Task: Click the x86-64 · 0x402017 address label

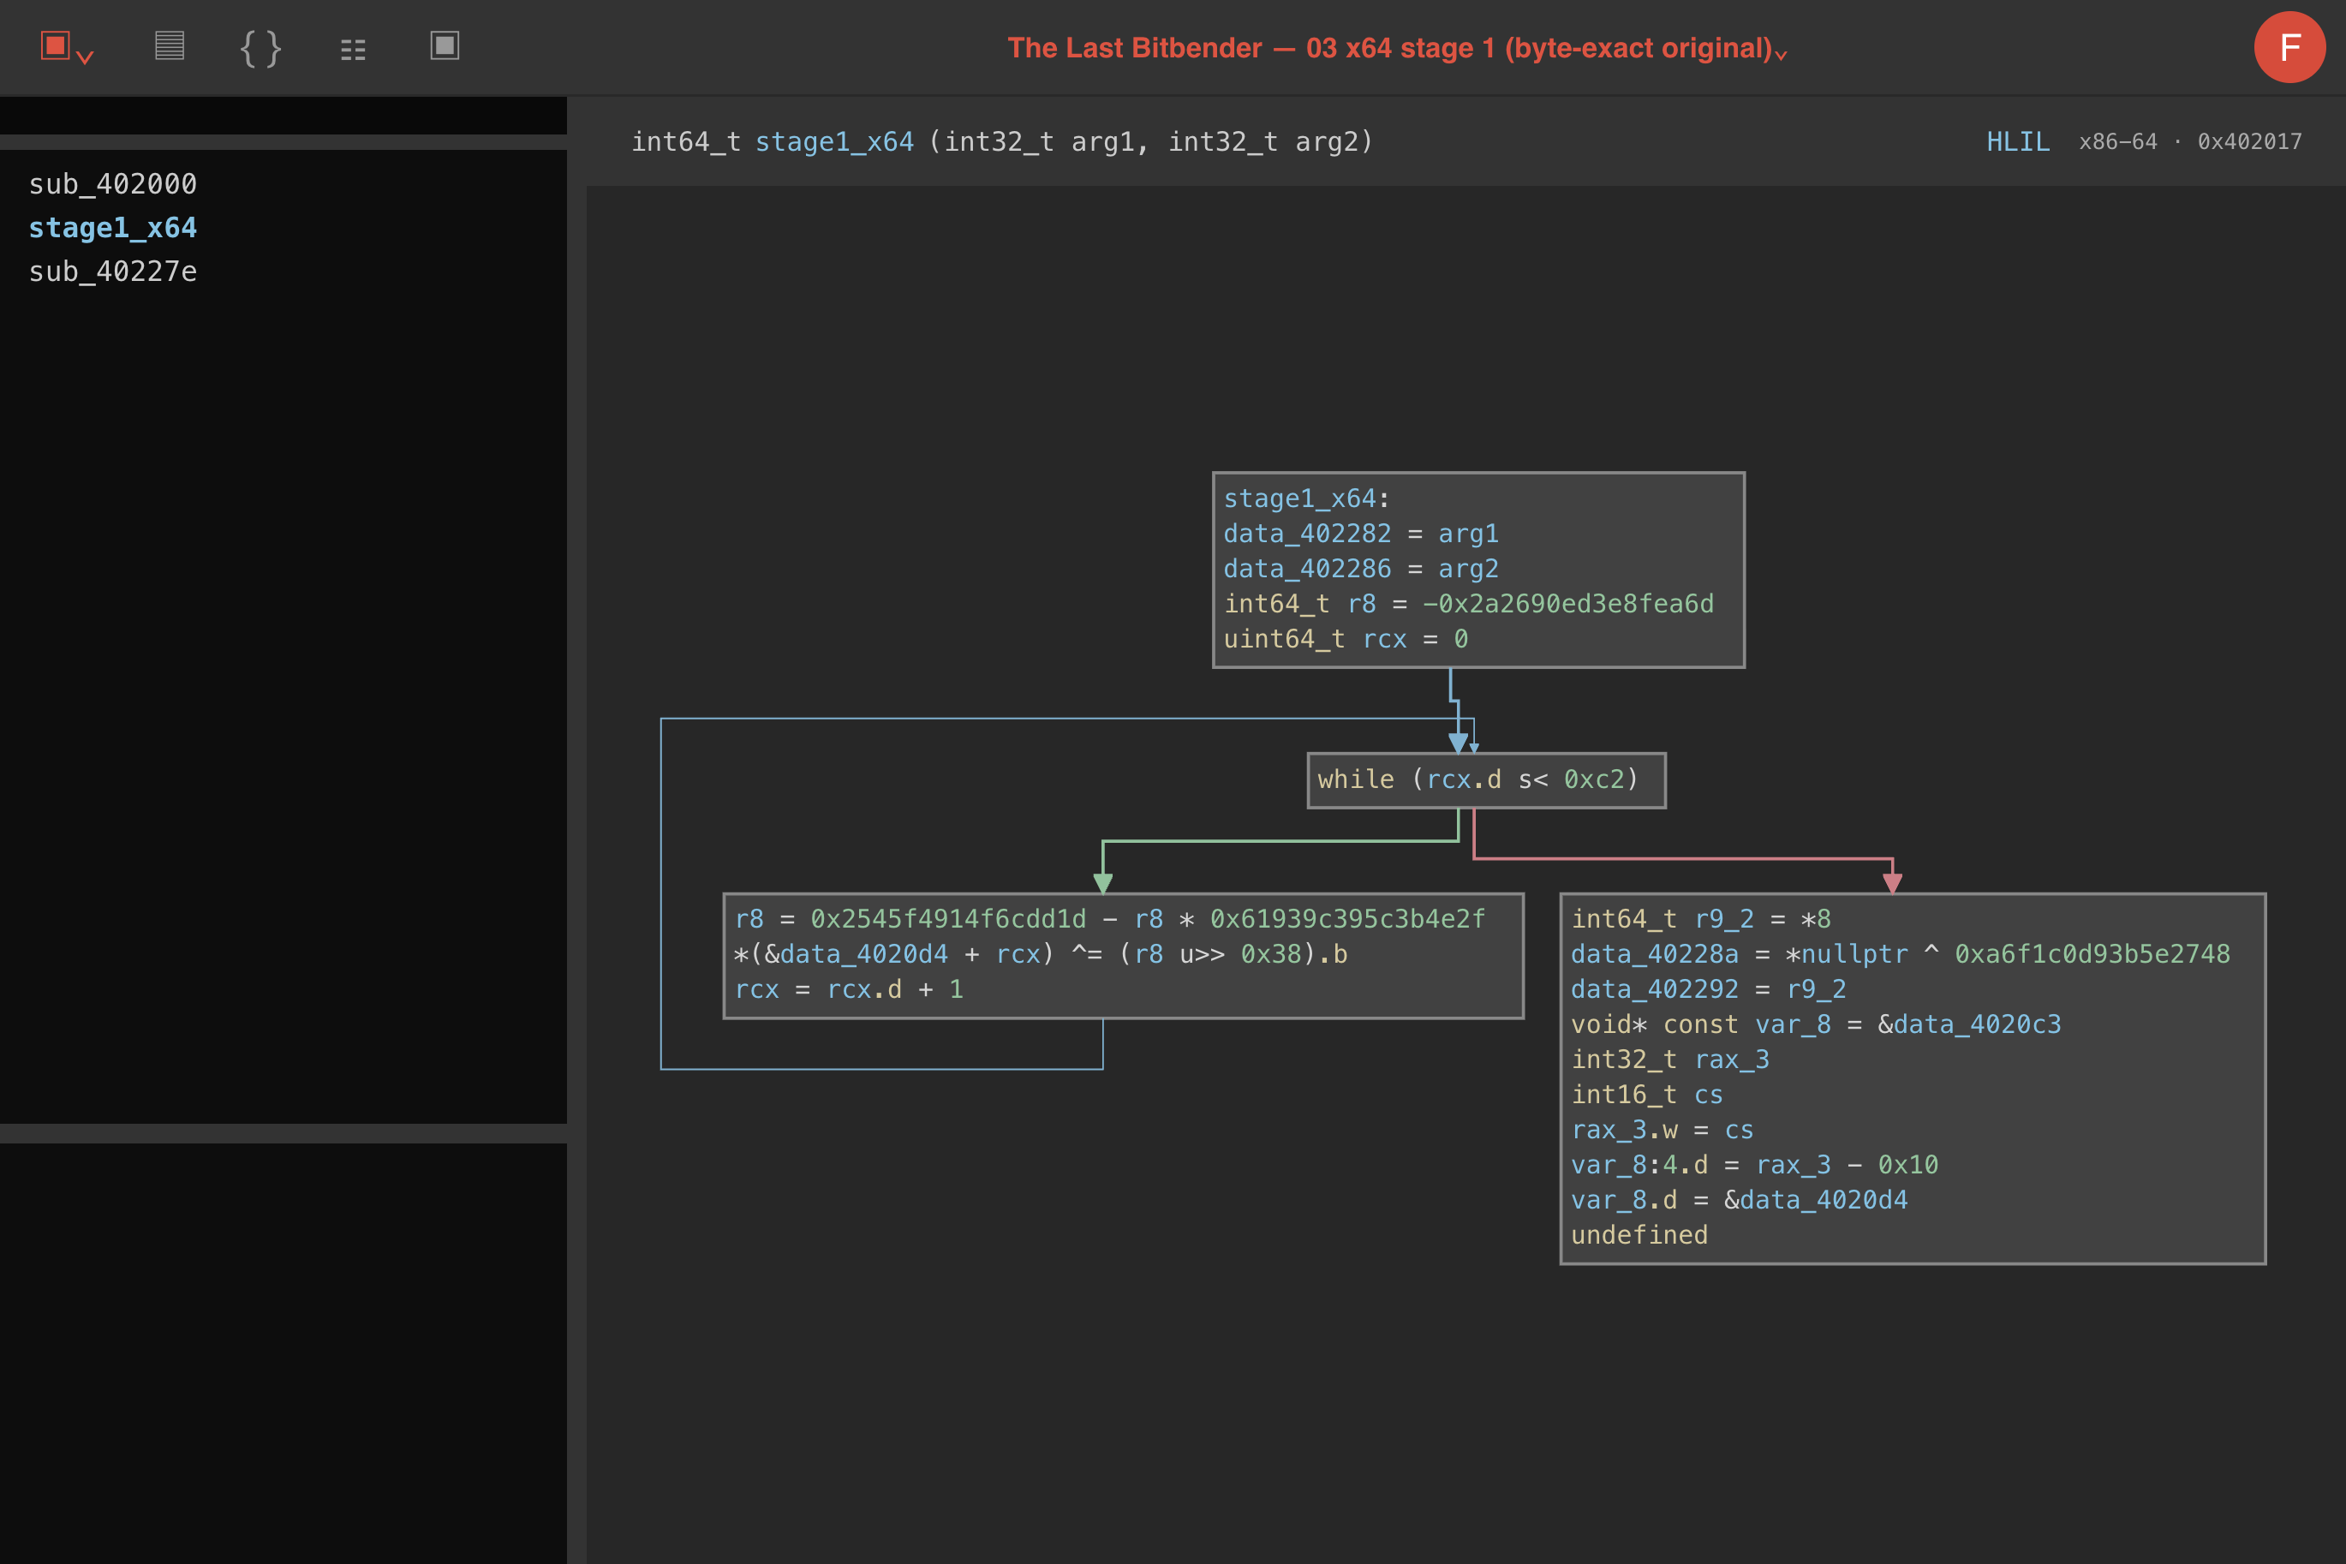Action: tap(2190, 141)
